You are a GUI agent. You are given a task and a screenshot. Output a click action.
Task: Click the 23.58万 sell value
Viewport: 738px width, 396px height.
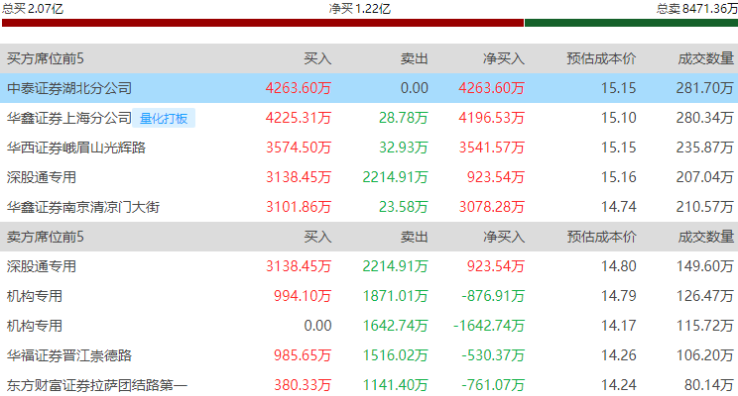pyautogui.click(x=404, y=207)
